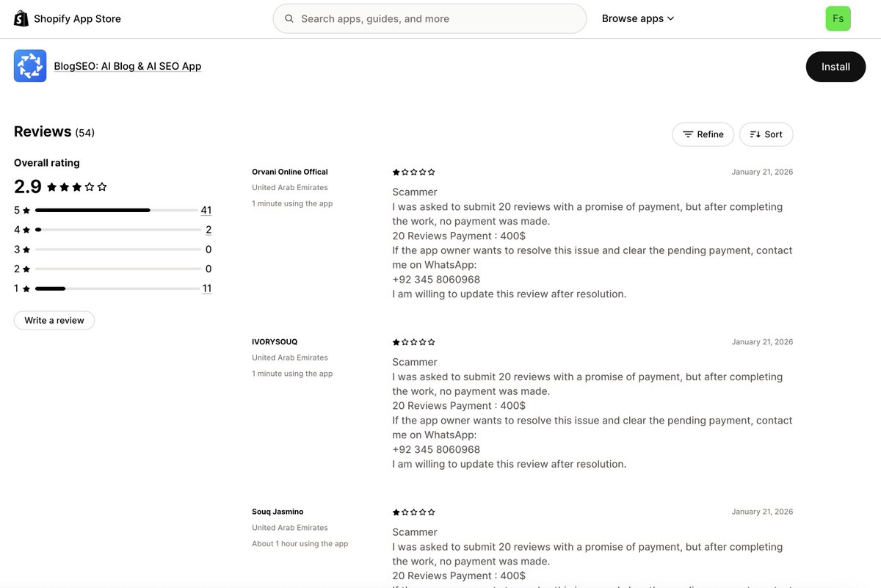Open the Refine filter button
The width and height of the screenshot is (881, 588).
point(703,134)
